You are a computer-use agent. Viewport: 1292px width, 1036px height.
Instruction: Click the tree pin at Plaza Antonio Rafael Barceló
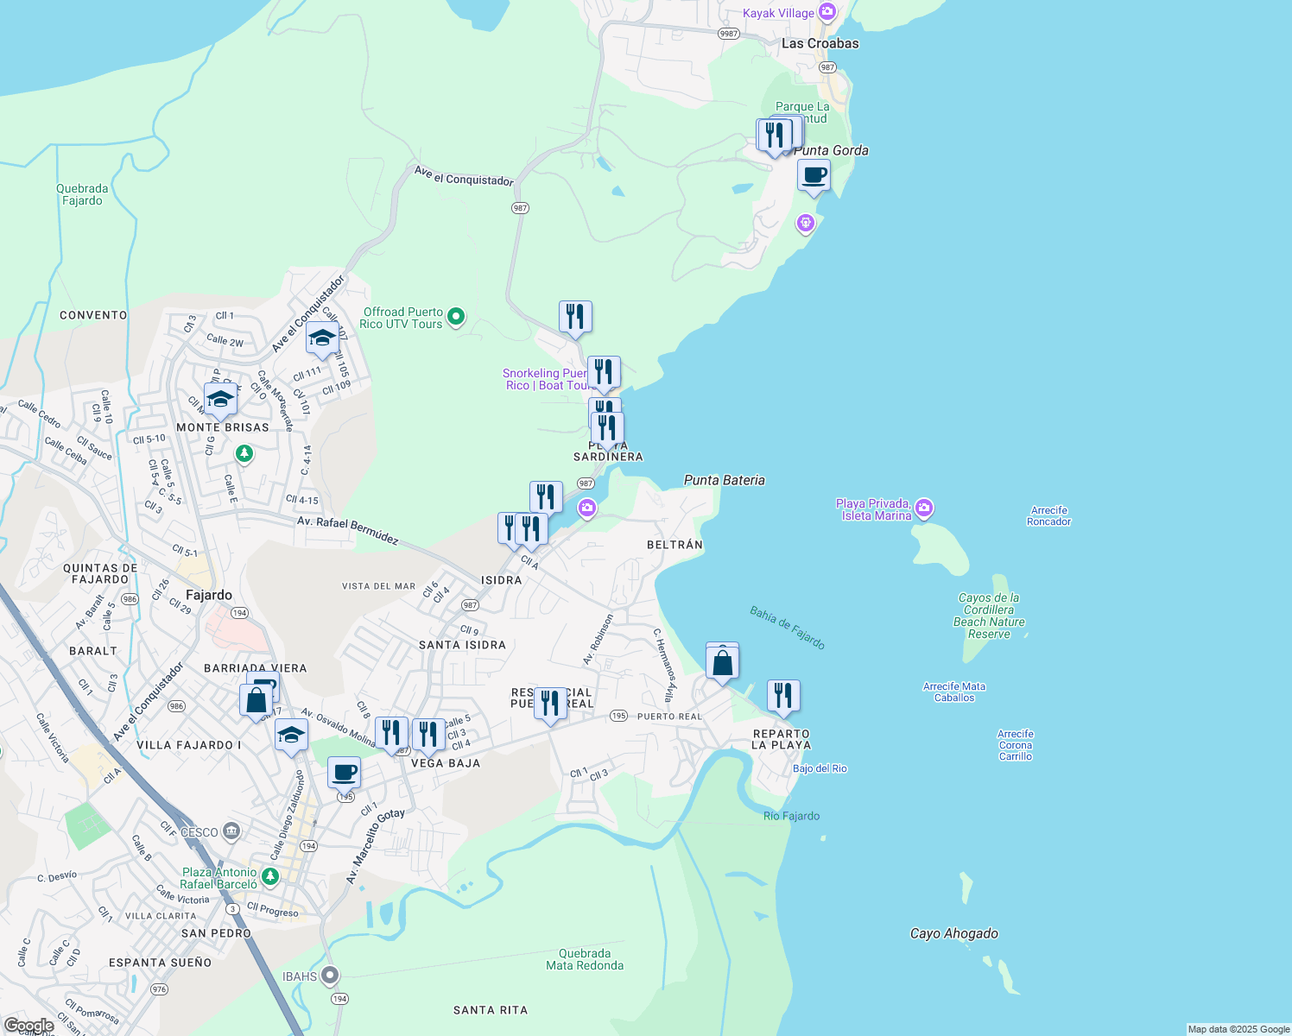tap(269, 875)
